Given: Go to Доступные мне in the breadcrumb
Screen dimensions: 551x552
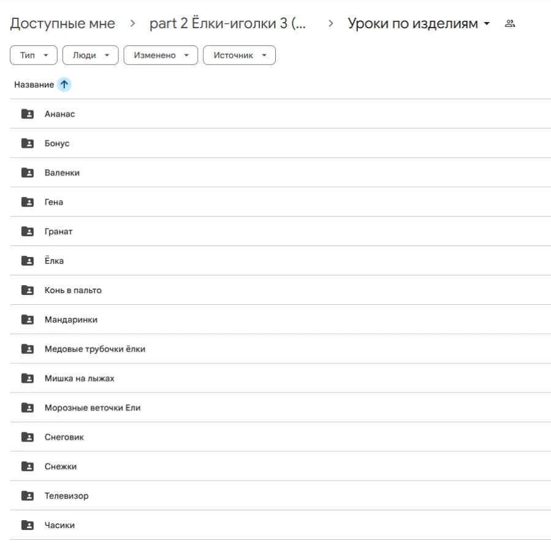Looking at the screenshot, I should pos(62,23).
